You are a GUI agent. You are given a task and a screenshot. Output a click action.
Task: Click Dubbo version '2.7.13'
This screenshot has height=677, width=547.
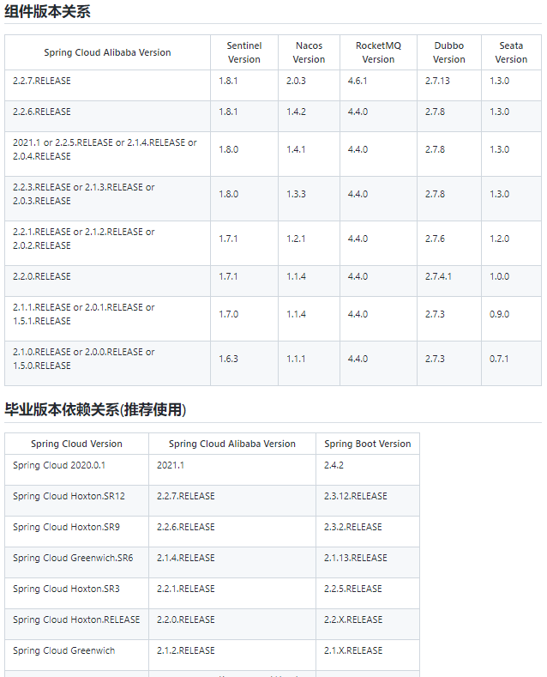pos(437,81)
